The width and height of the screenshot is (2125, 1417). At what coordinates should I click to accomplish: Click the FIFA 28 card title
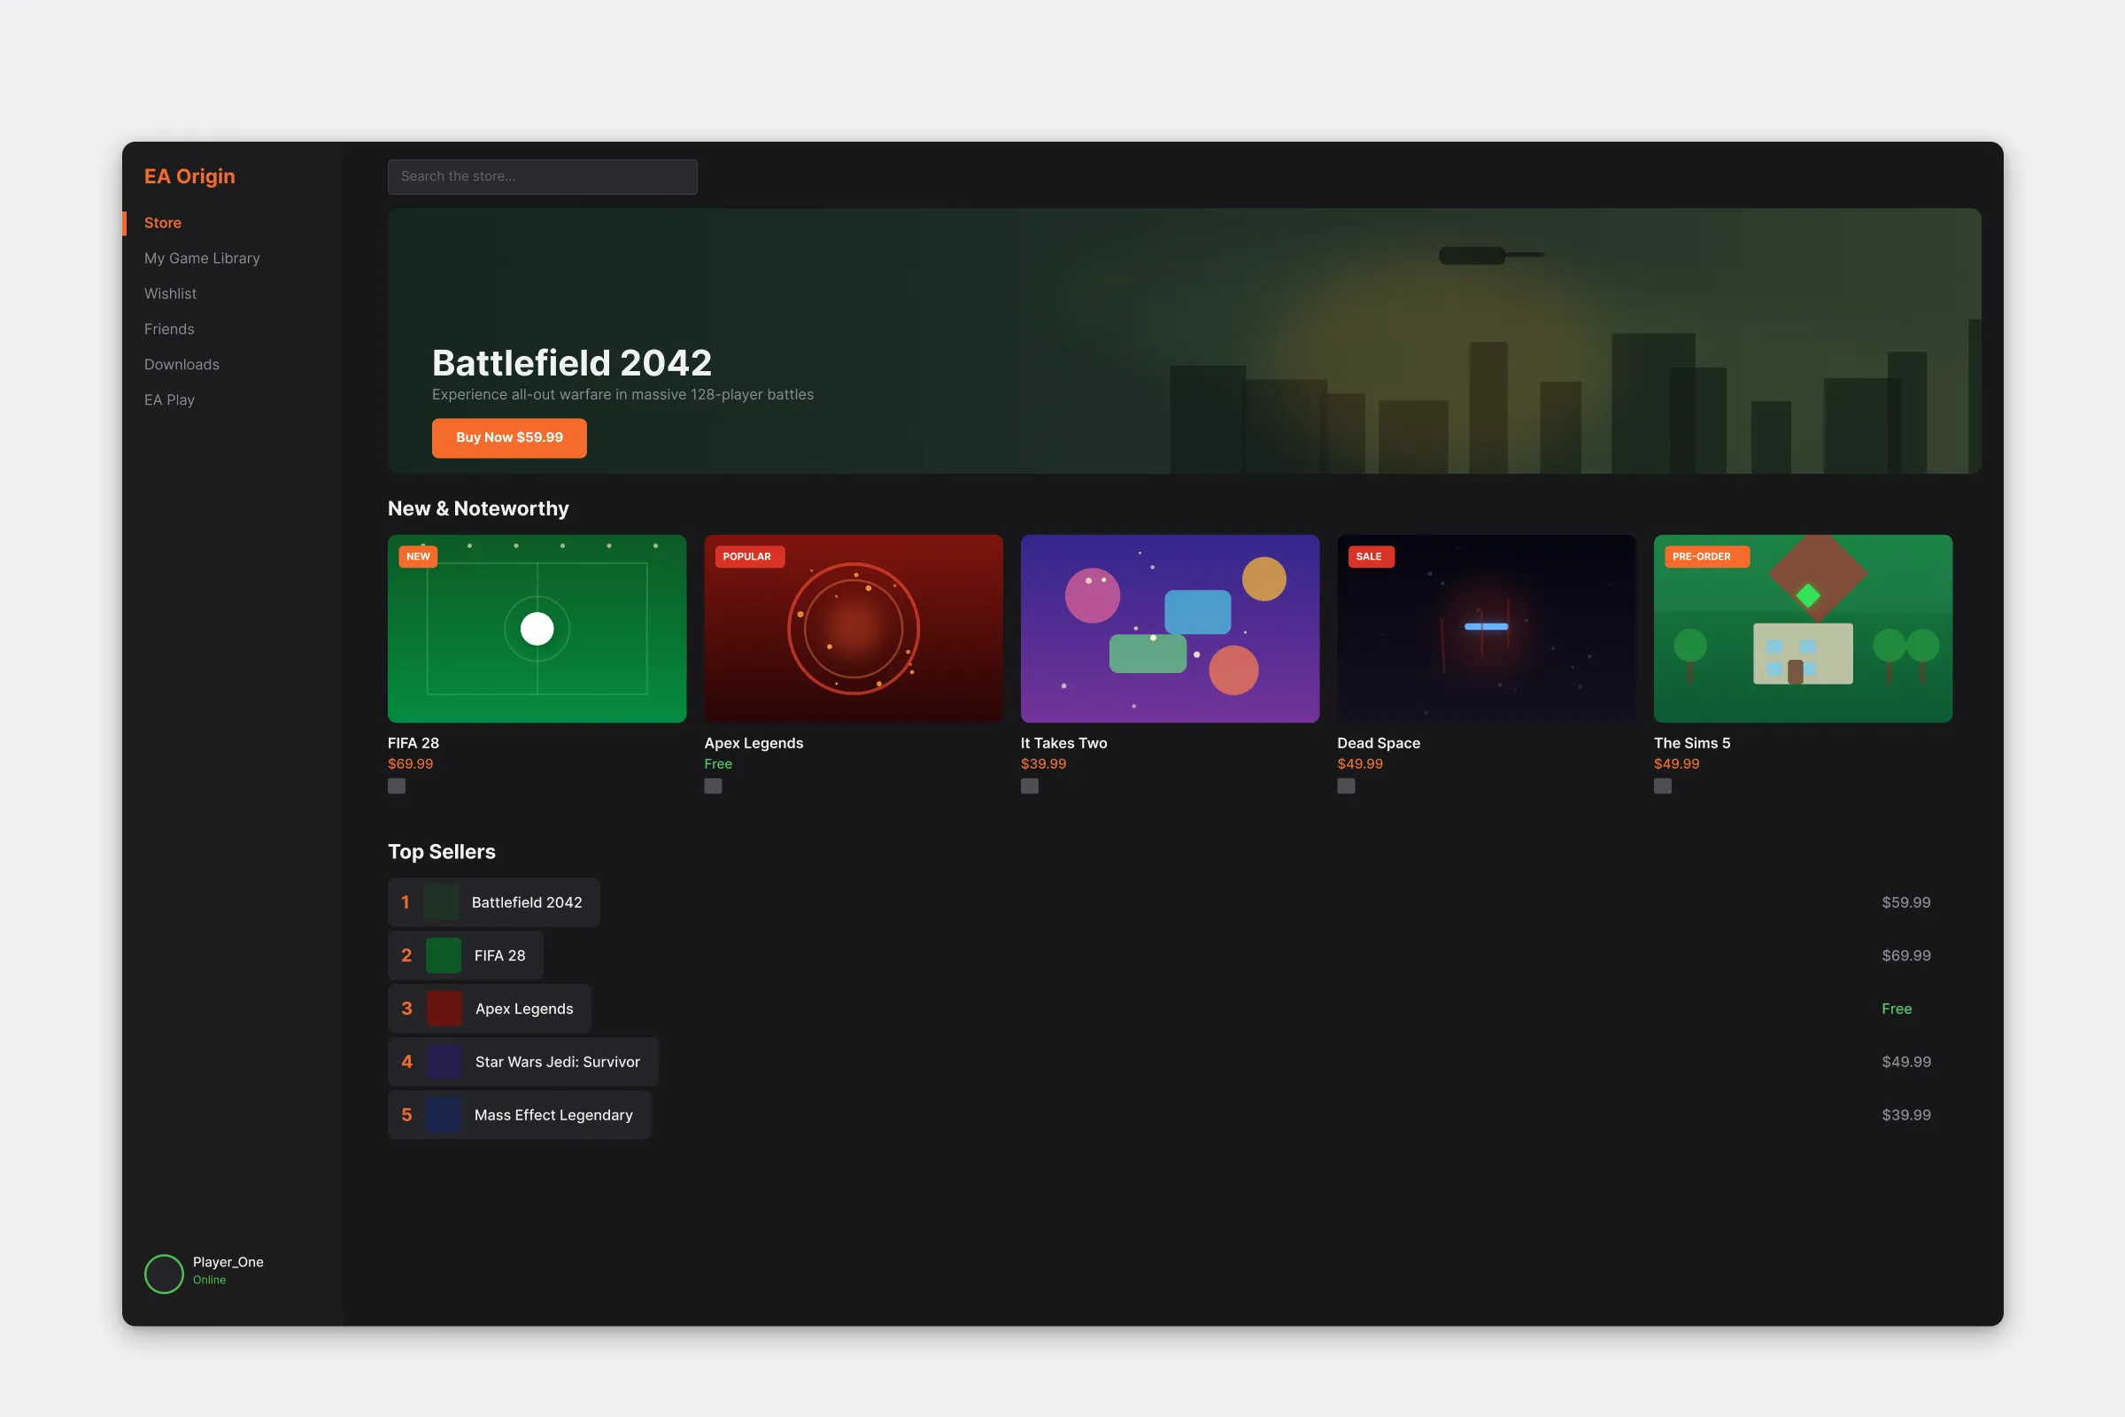413,743
